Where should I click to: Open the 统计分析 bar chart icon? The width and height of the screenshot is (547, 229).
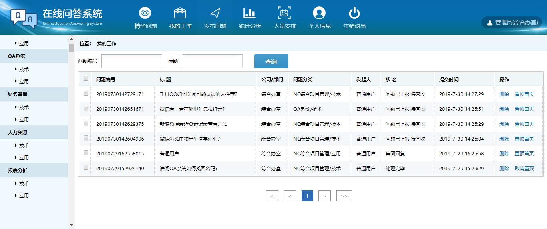(249, 13)
